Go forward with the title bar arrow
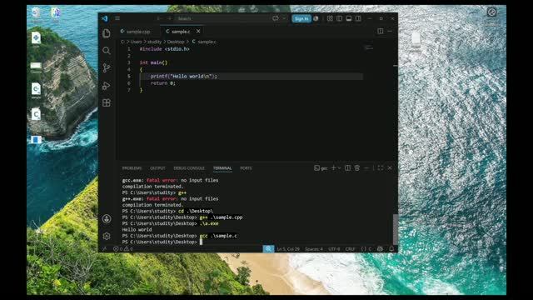 [169, 18]
